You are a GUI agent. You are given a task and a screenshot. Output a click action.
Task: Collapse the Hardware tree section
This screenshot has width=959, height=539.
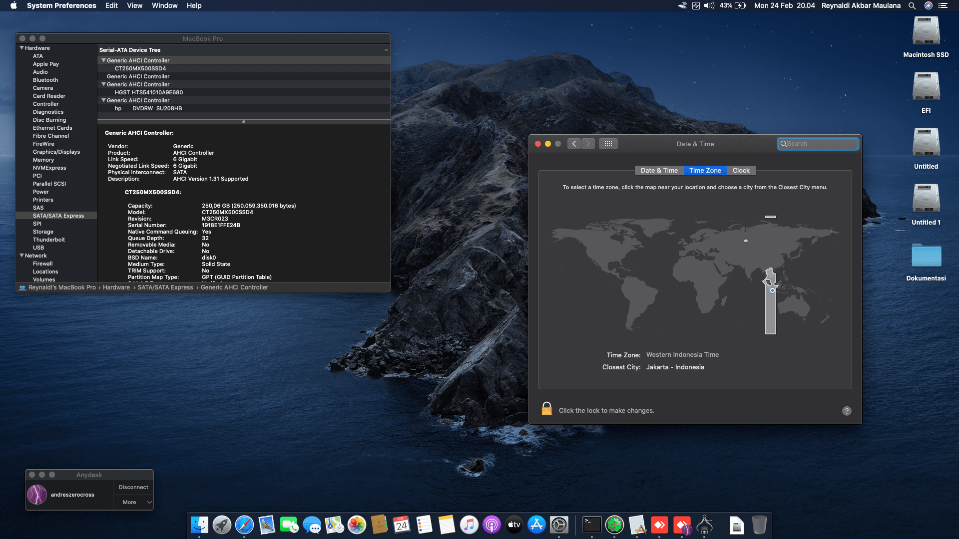click(x=22, y=48)
